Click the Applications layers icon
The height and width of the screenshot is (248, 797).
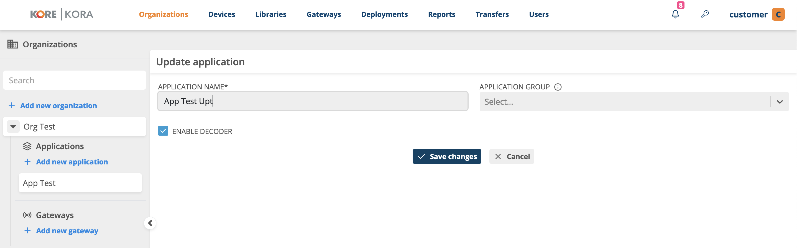pyautogui.click(x=27, y=146)
